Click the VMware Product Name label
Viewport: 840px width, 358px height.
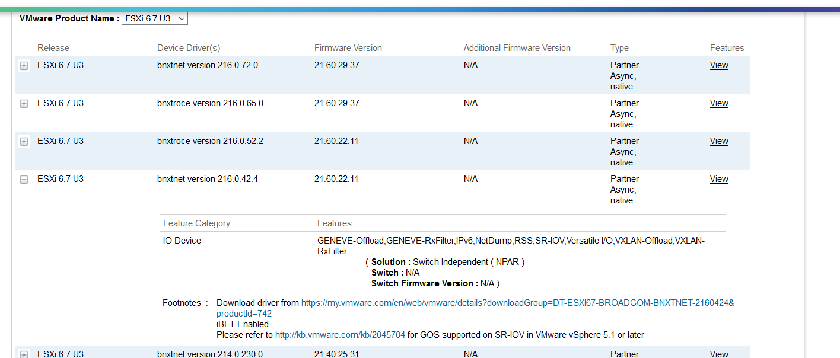(x=69, y=18)
